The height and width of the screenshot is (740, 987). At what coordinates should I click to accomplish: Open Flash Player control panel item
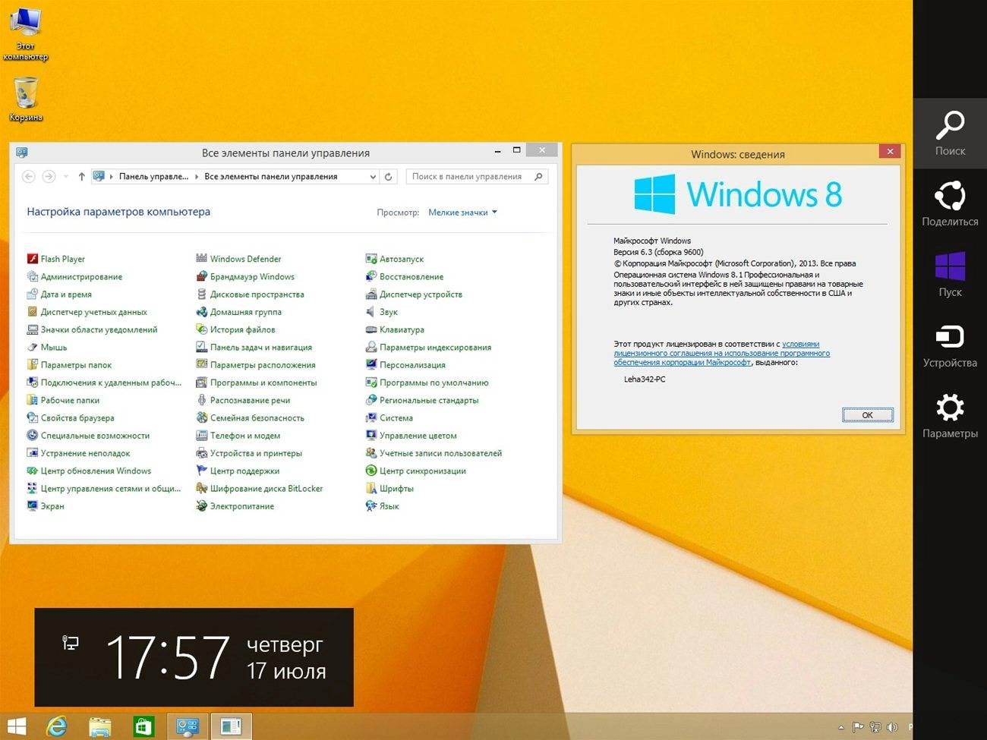[x=56, y=259]
